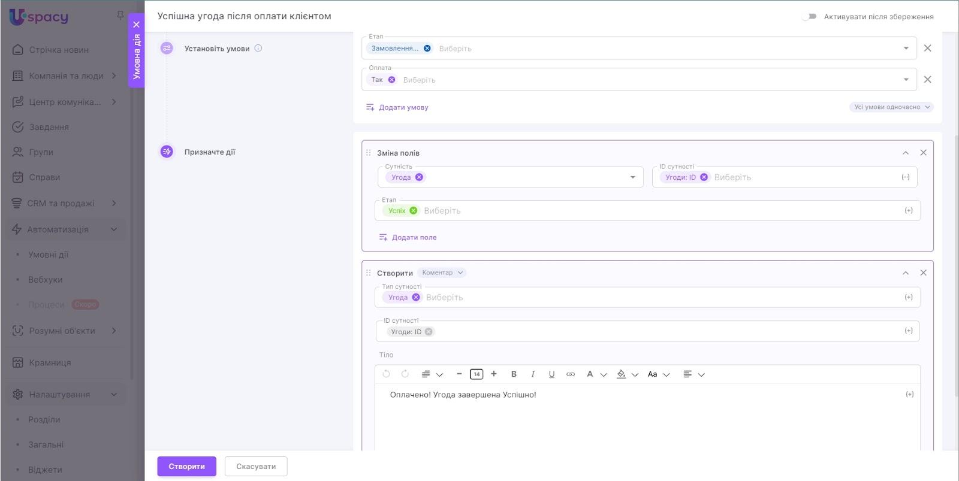
Task: Open the fill color dropdown arrow
Action: [635, 374]
